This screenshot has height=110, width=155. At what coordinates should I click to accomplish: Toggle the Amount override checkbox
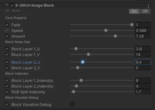tap(7, 36)
